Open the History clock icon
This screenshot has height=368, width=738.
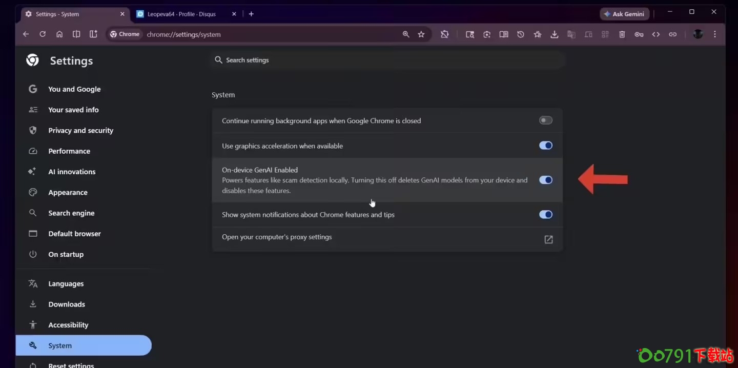pos(521,34)
